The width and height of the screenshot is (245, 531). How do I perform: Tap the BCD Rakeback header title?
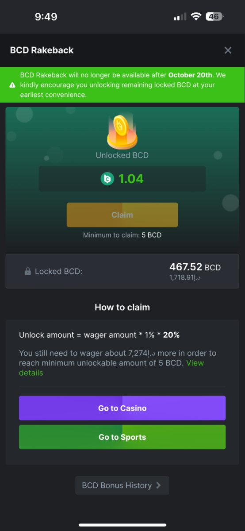(x=42, y=50)
